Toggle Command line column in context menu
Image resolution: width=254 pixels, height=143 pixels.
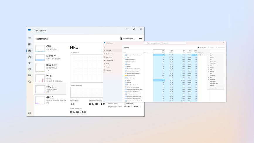pos(216,64)
